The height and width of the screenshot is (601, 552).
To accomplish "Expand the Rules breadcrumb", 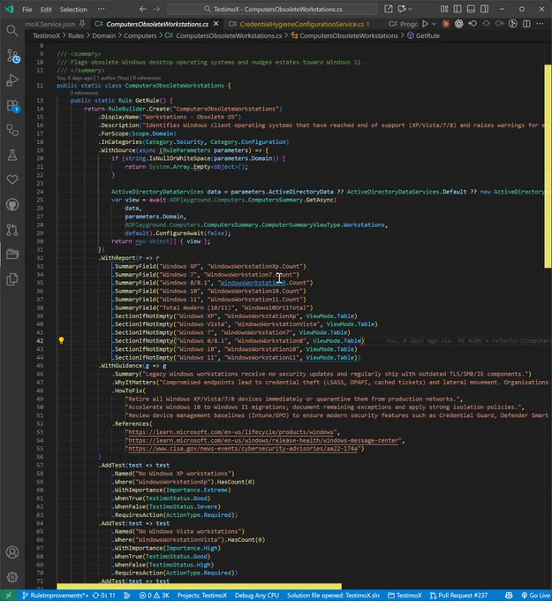I will (x=76, y=35).
